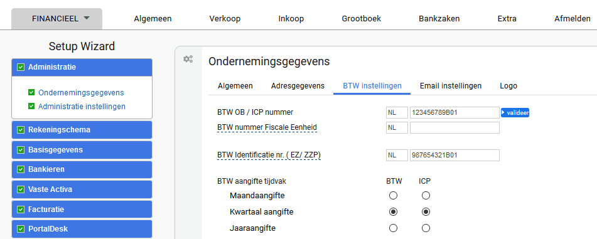Select BTW Maandaangifte radio button
The width and height of the screenshot is (597, 239).
[x=394, y=196]
